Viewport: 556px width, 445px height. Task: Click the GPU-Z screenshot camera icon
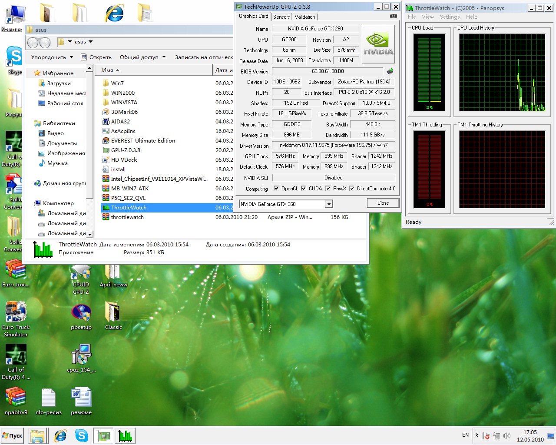coord(393,16)
